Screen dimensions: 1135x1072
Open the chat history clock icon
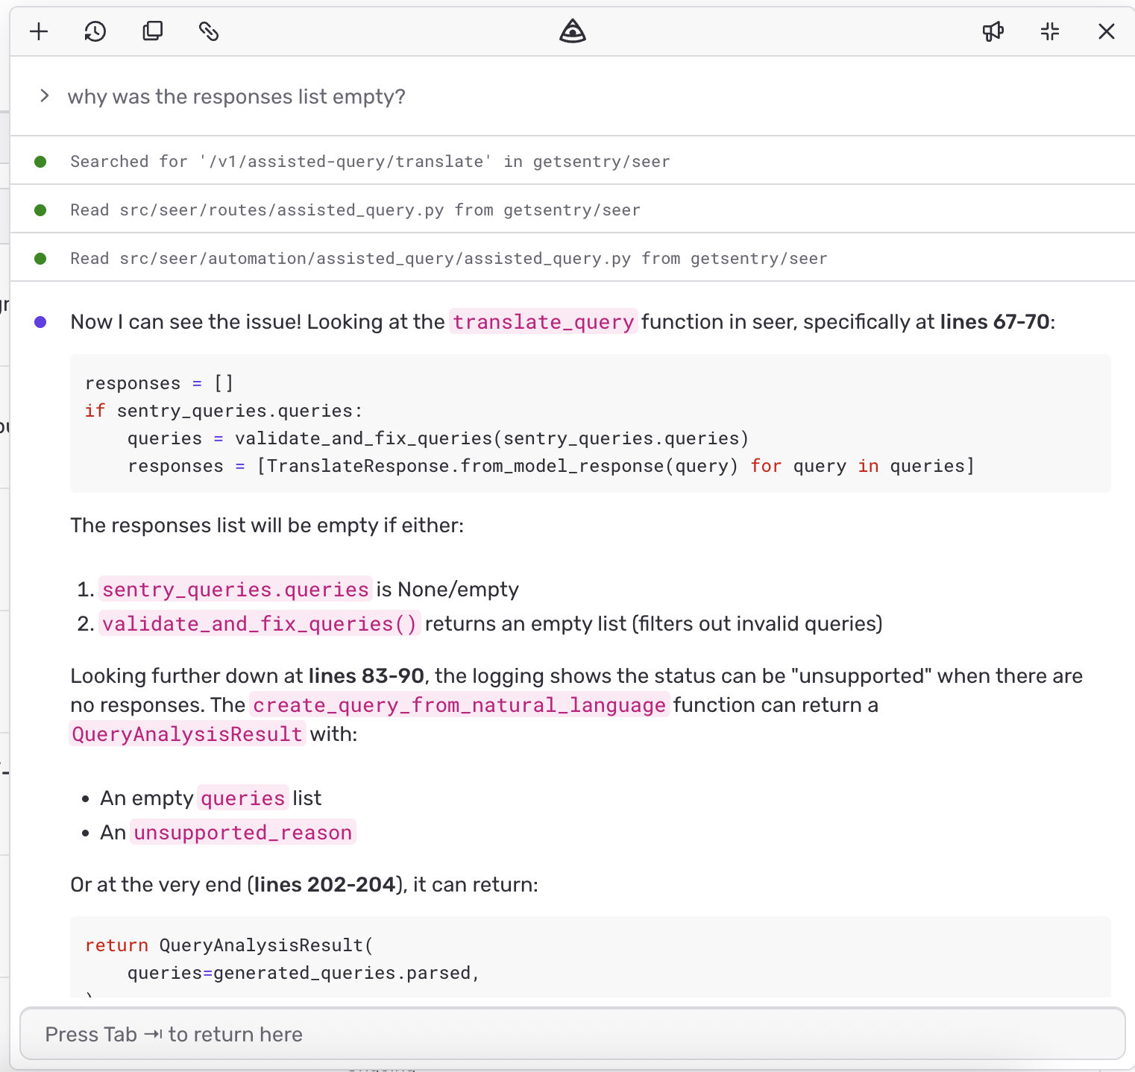(95, 31)
